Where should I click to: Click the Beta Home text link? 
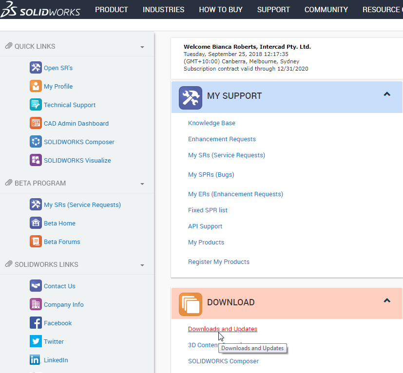59,223
